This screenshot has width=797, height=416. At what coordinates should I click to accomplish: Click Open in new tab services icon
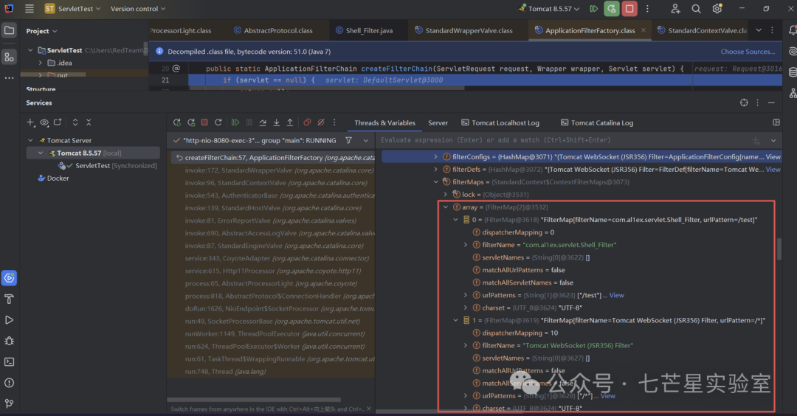click(58, 122)
